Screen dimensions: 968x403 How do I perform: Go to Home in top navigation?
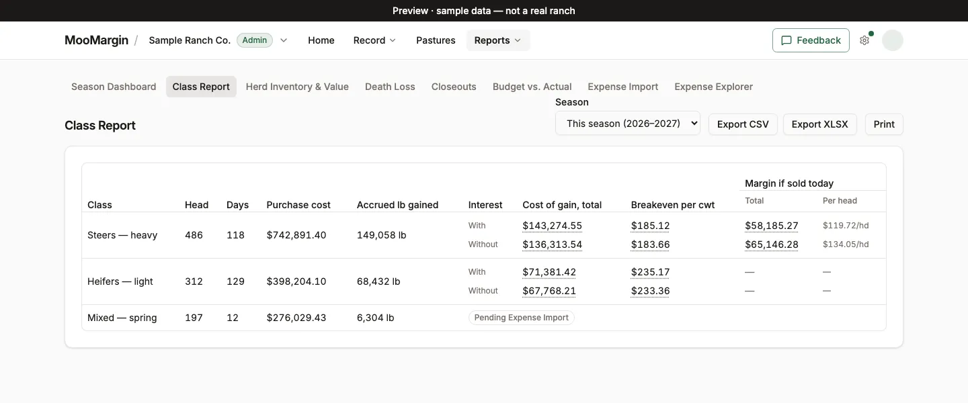point(321,40)
